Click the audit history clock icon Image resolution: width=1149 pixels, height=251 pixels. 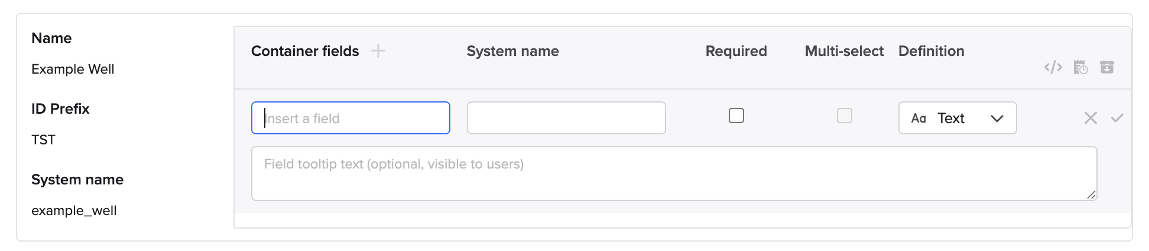pos(1080,68)
